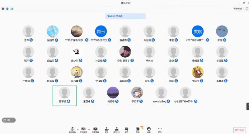Select the highlighted participant 贾子超 tile
Viewport: 249px width, 134px height.
click(64, 95)
